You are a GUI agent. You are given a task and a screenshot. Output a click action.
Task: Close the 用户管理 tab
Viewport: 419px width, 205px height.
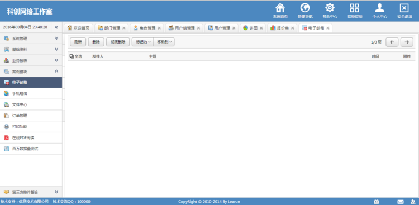(234, 28)
